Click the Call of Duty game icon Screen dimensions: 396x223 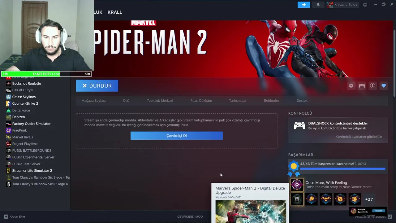pyautogui.click(x=8, y=90)
